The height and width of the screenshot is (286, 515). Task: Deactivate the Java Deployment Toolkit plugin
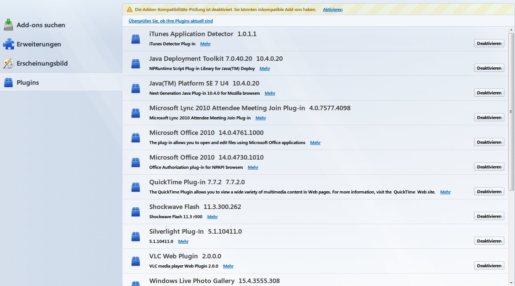tap(489, 68)
